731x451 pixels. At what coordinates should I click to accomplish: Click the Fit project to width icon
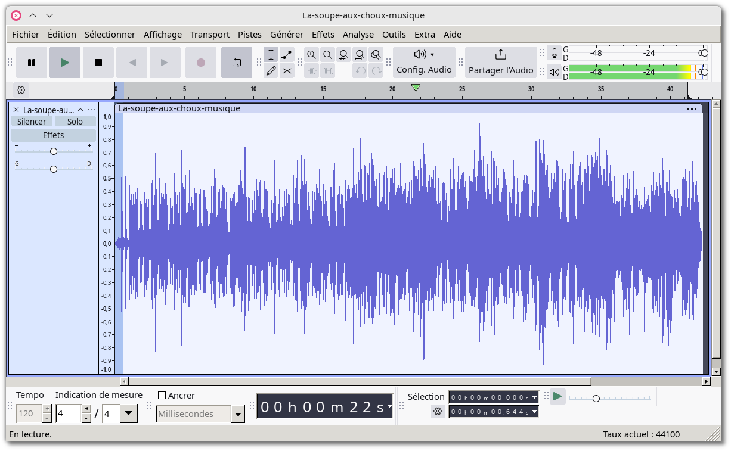pos(360,54)
